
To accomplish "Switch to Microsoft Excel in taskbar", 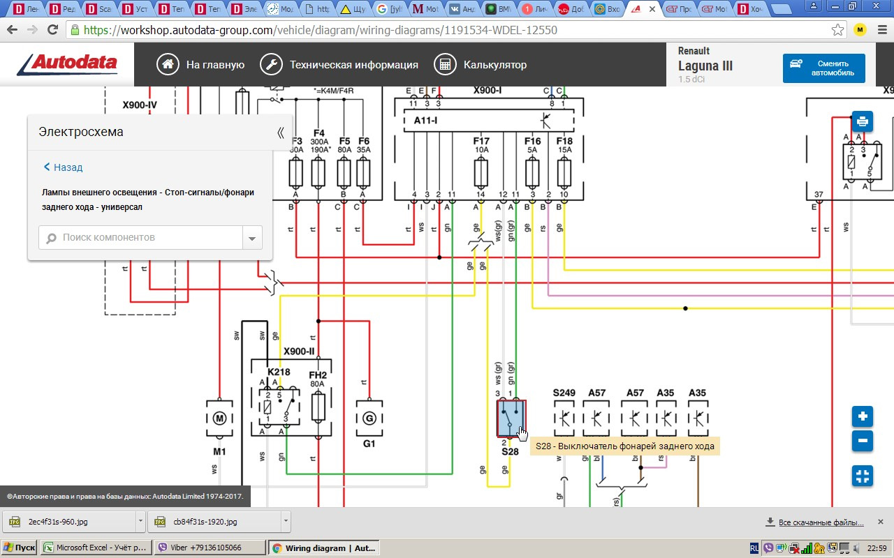I will pos(96,548).
